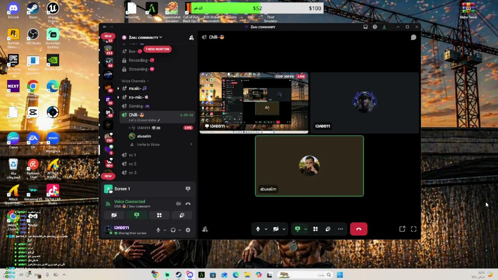Image resolution: width=498 pixels, height=280 pixels.
Task: Show chat using the speech bubble icon
Action: [x=413, y=37]
